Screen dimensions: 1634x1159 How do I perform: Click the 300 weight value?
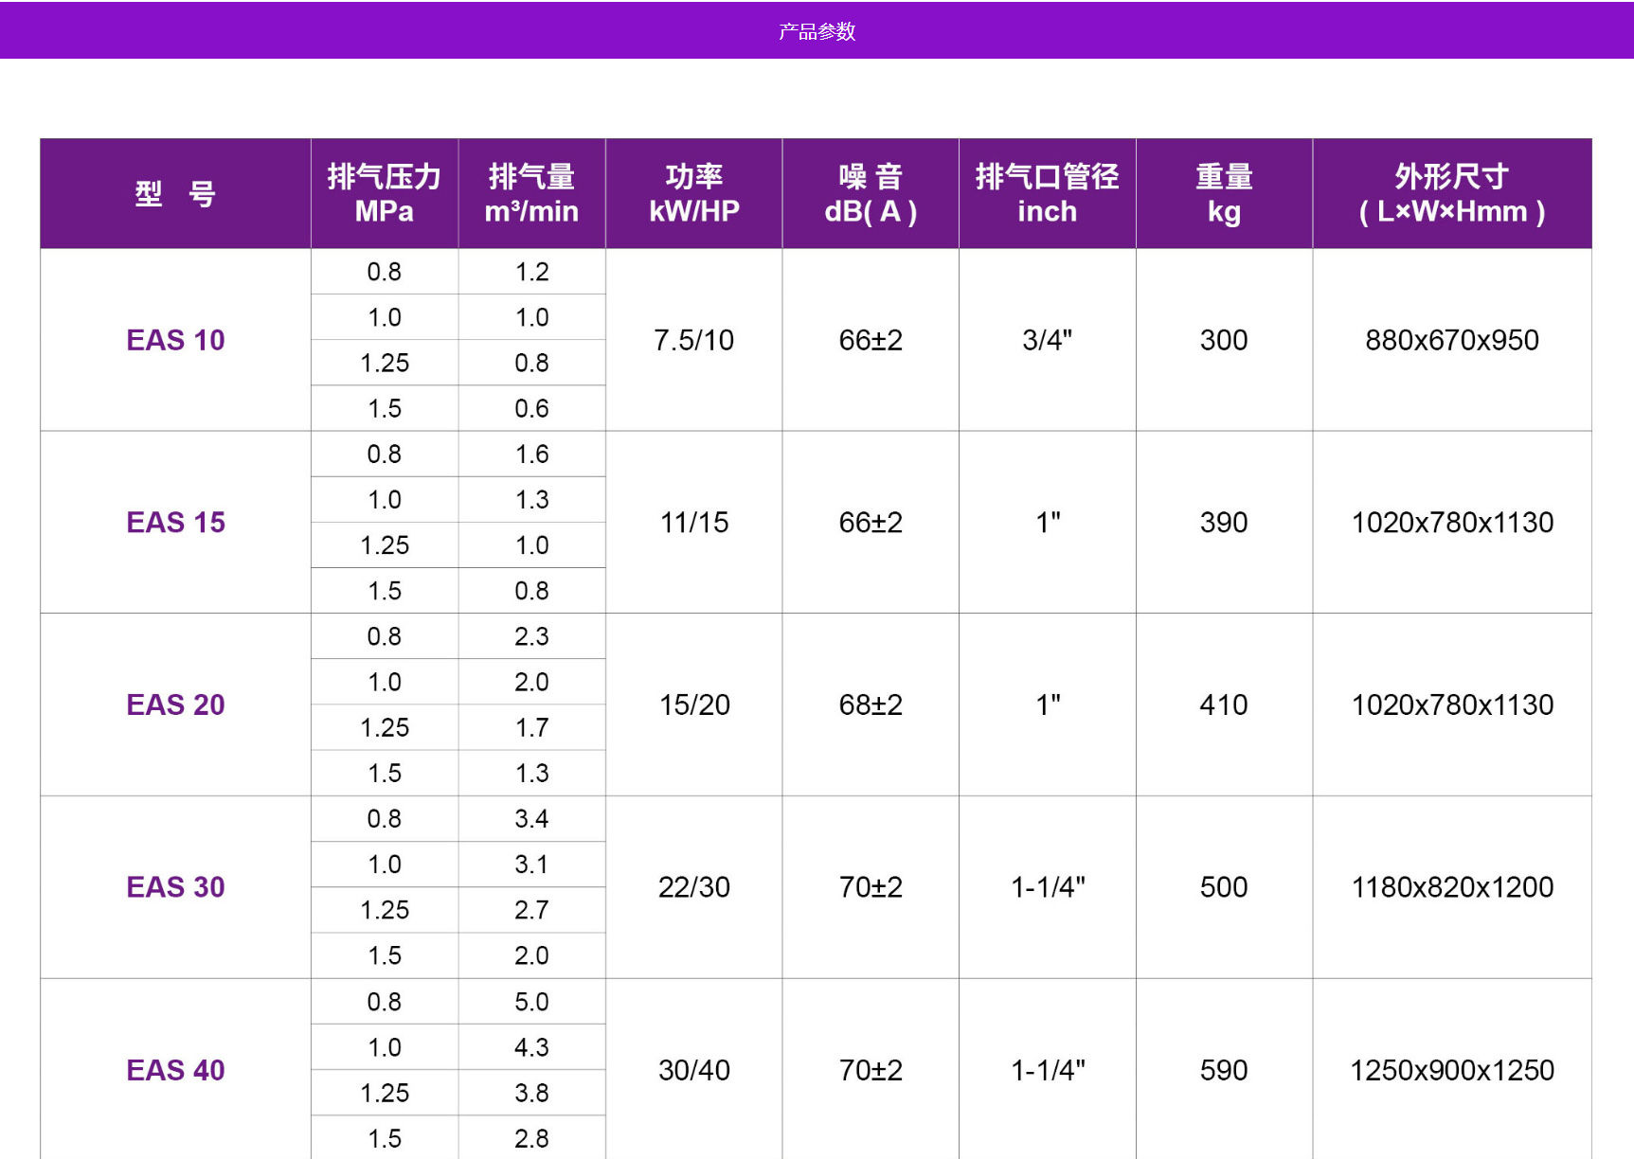[x=1224, y=340]
